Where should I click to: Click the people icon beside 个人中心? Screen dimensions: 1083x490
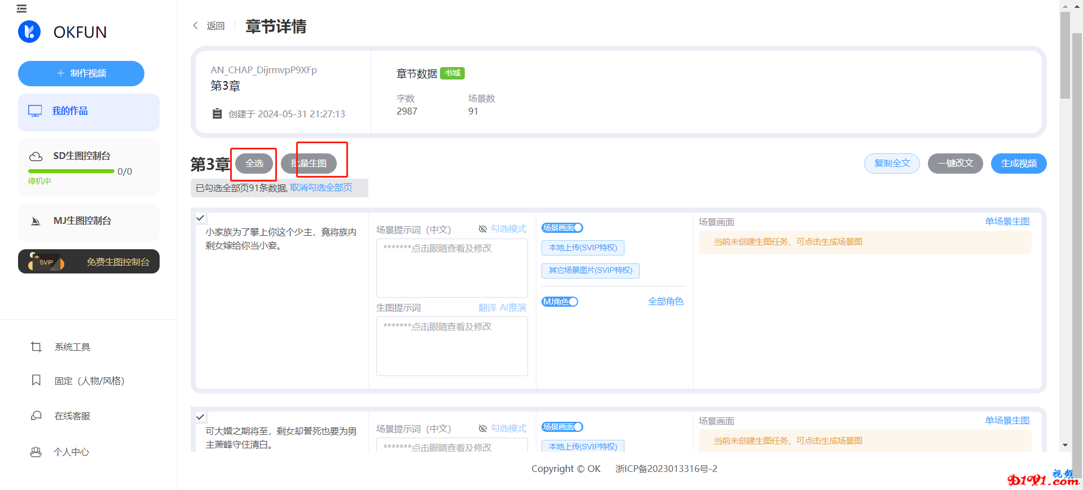36,452
